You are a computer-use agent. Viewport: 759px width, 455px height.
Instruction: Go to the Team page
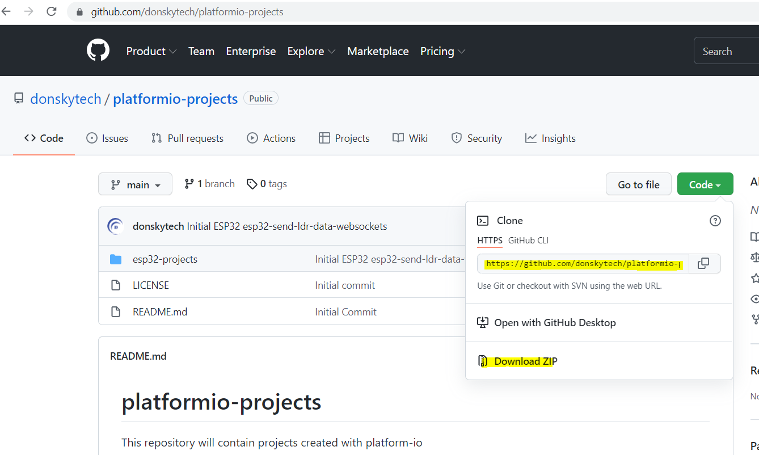(201, 51)
